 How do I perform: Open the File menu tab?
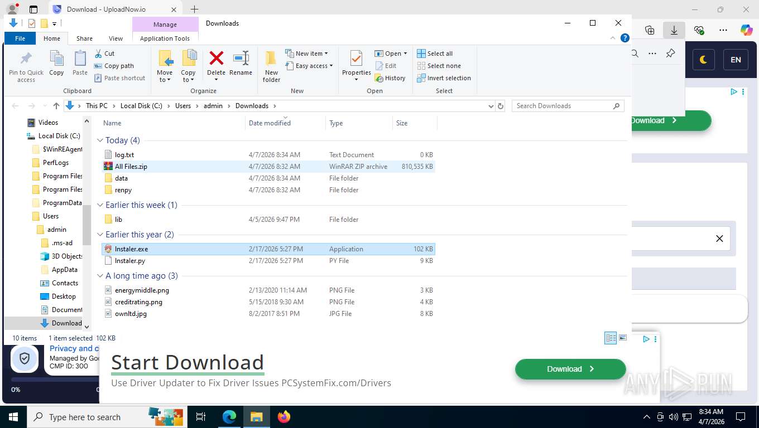(x=20, y=38)
